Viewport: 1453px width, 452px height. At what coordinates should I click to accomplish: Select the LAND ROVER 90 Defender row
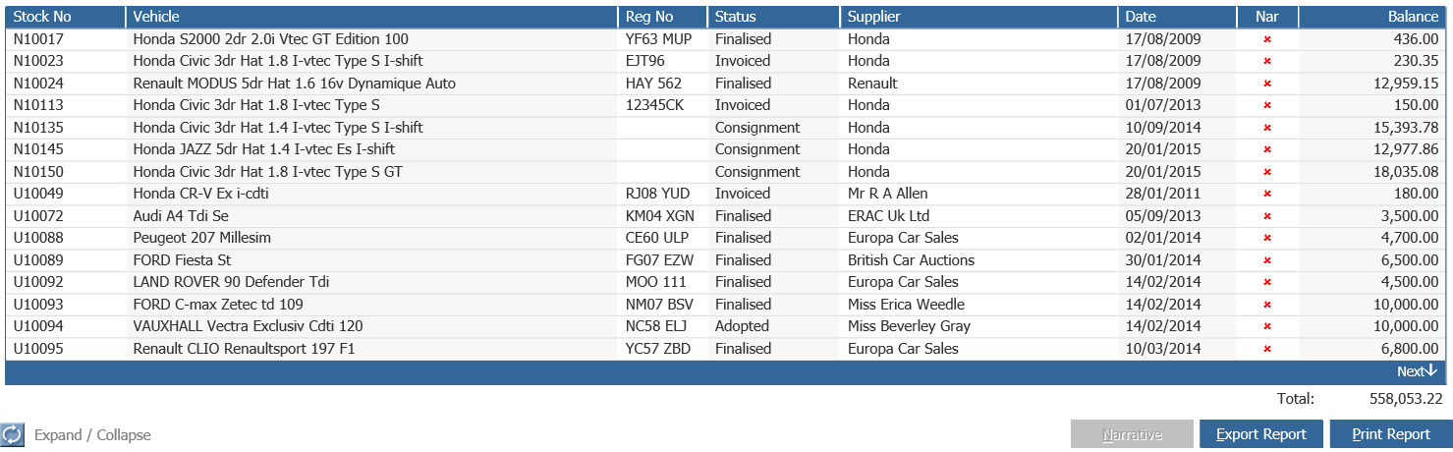click(x=726, y=282)
